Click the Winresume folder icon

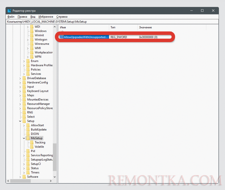pyautogui.click(x=32, y=44)
